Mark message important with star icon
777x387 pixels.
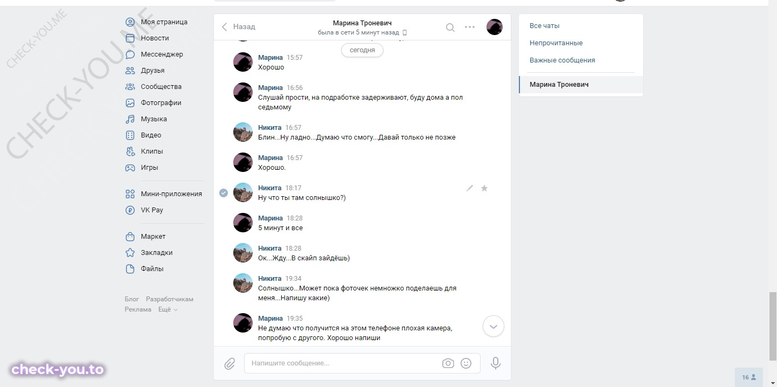coord(484,188)
